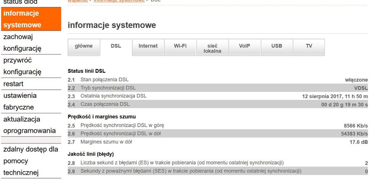Select the DSL tab
The image size is (382, 192).
click(x=116, y=46)
